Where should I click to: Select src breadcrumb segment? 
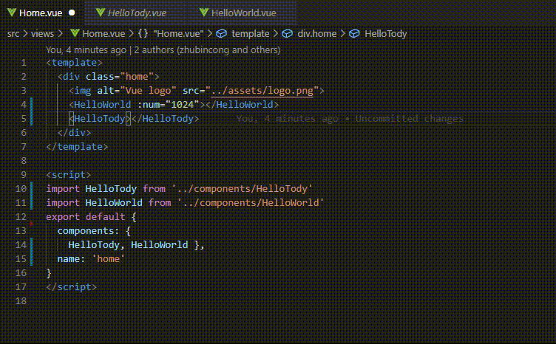13,34
